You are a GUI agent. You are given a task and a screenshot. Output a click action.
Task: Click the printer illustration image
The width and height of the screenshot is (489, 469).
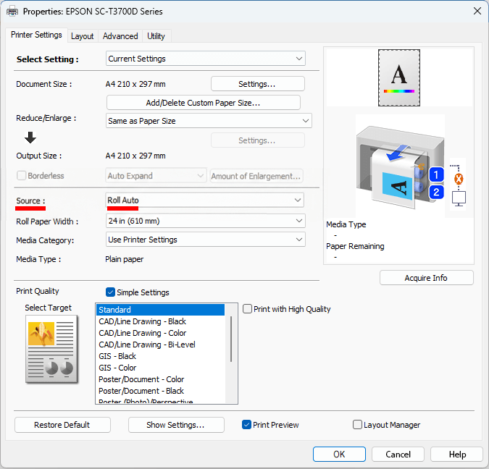400,166
